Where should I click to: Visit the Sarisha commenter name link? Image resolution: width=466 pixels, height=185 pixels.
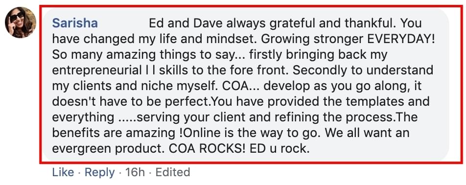pyautogui.click(x=75, y=23)
